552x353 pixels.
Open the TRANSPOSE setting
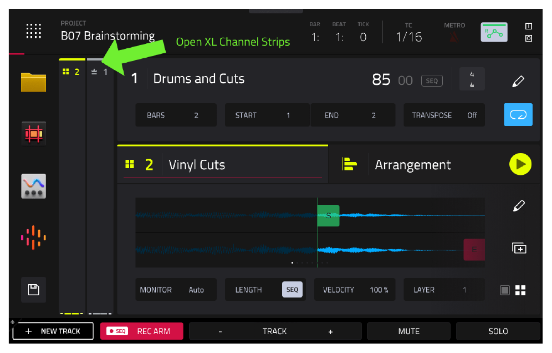click(x=444, y=115)
